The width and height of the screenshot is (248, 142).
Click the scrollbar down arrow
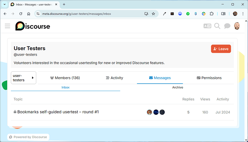coord(246,140)
